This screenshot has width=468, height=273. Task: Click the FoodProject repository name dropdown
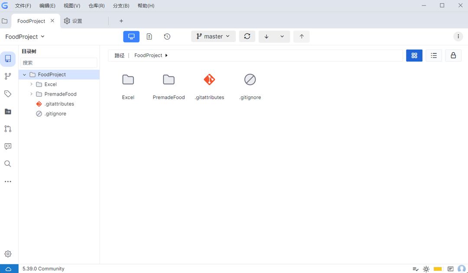25,37
